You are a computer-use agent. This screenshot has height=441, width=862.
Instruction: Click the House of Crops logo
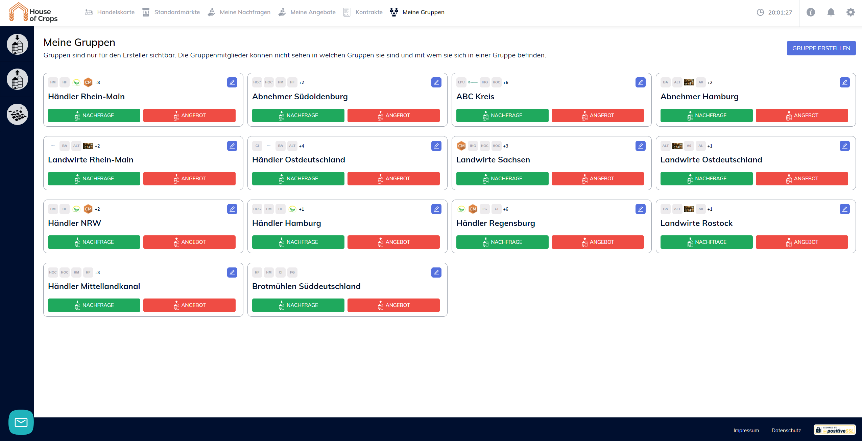click(x=33, y=12)
